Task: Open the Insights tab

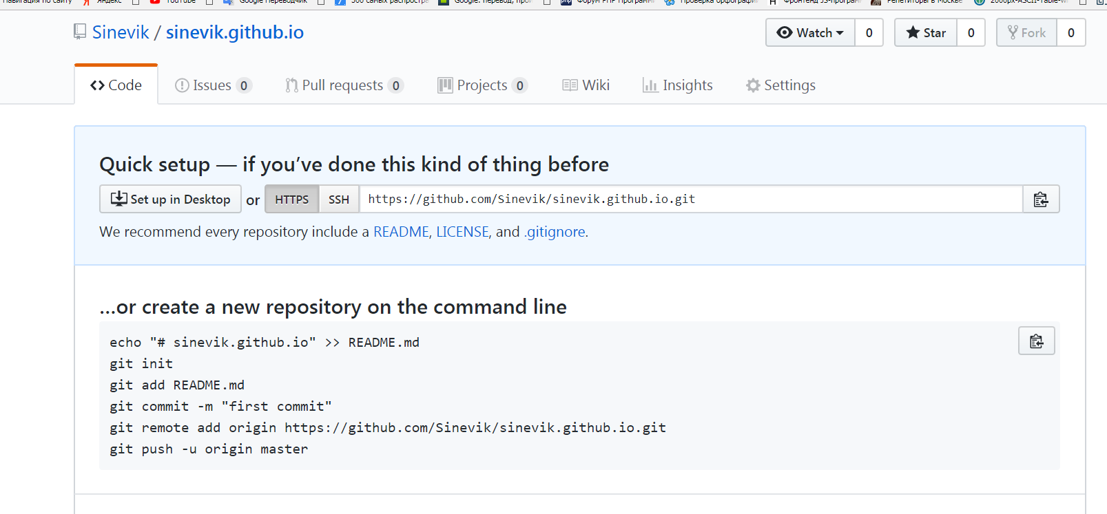Action: pos(678,85)
